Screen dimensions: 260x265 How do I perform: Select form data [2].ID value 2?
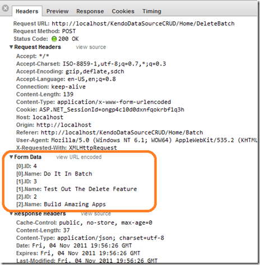35,197
